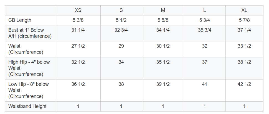This screenshot has height=114, width=269.
Task: Select the XL bust value 37 1/4
Action: click(x=244, y=30)
